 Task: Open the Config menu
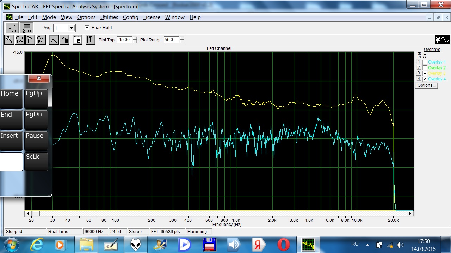click(x=130, y=17)
